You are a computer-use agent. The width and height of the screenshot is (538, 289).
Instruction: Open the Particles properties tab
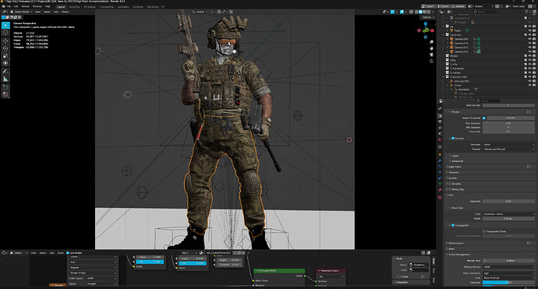pyautogui.click(x=440, y=166)
